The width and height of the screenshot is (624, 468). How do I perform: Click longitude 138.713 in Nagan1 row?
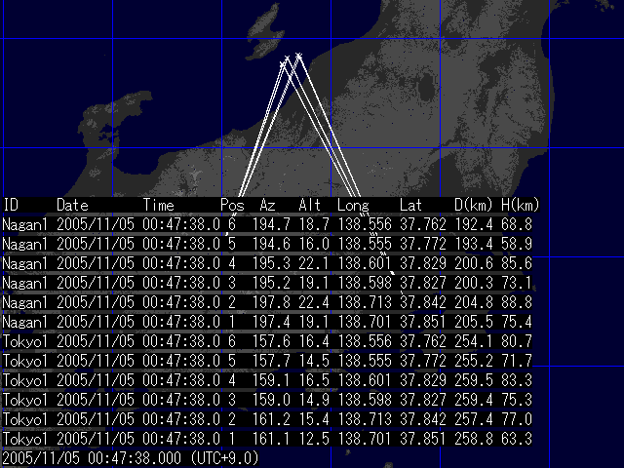point(365,302)
